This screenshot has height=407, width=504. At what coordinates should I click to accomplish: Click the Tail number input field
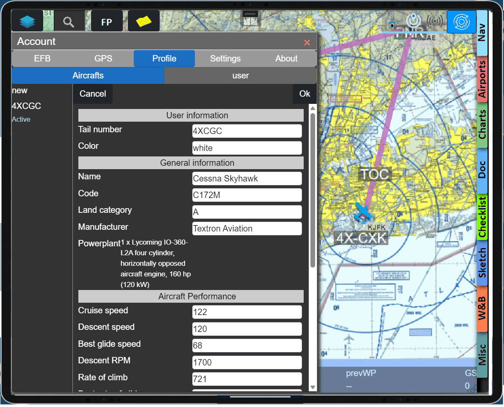(x=247, y=131)
